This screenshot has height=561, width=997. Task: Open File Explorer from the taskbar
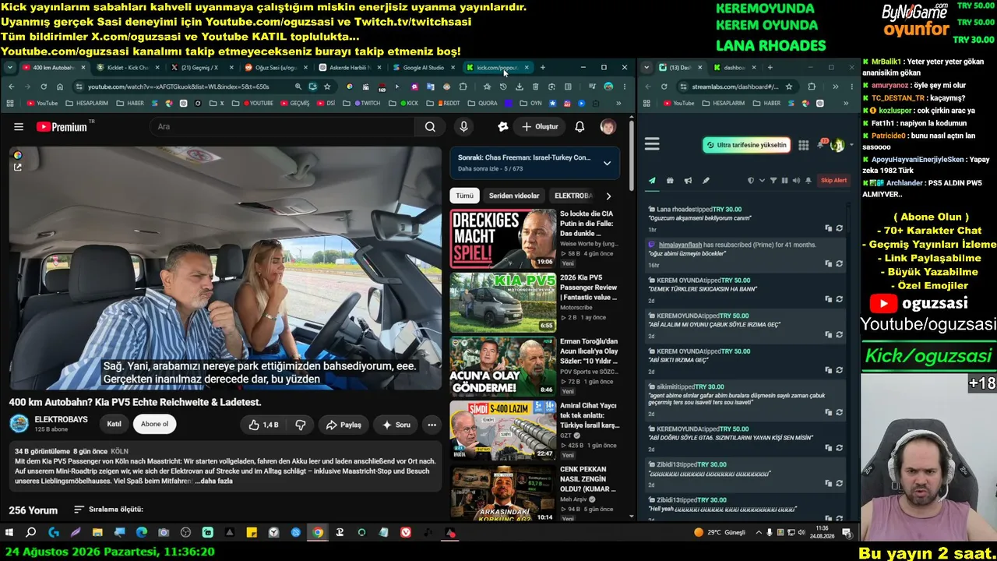97,533
